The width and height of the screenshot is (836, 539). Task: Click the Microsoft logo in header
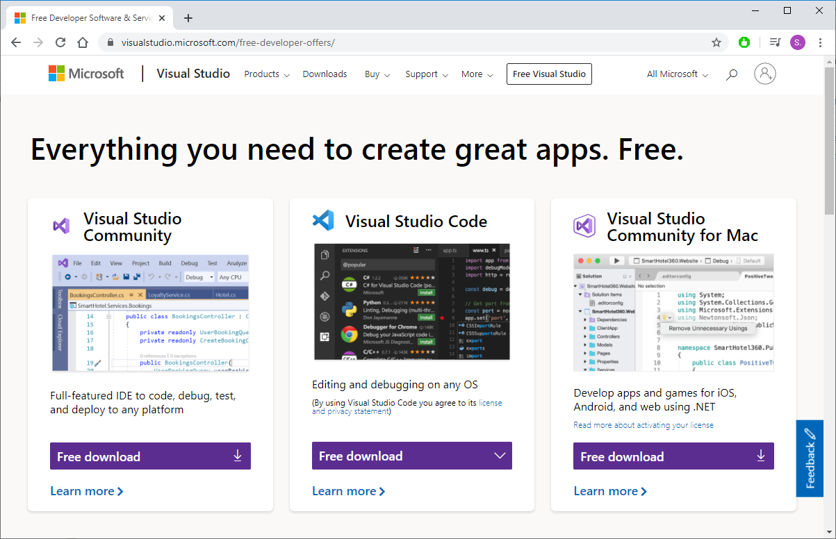(x=86, y=74)
